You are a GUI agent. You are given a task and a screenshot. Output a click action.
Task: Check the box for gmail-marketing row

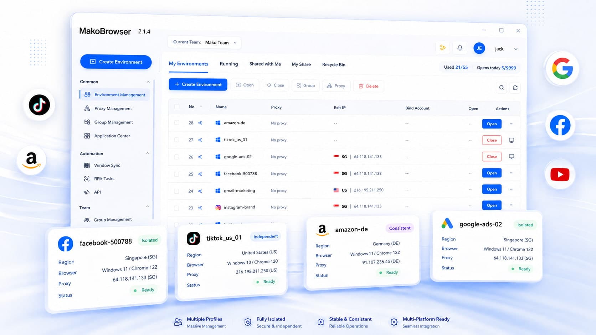tap(176, 191)
